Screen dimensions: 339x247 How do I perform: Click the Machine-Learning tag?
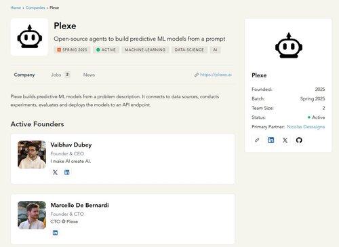pos(145,50)
